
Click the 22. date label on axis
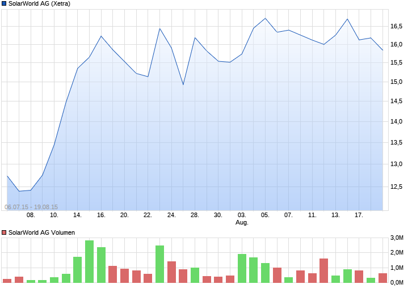click(x=148, y=215)
